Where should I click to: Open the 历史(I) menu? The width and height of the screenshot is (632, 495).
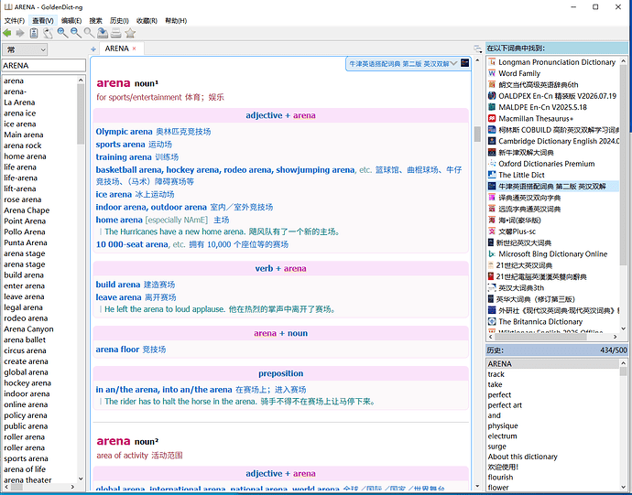(x=119, y=20)
